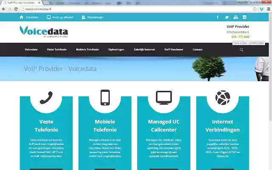The width and height of the screenshot is (272, 170).
Task: Click the monitor icon for Hulp op afstand
Action: (x=49, y=17)
